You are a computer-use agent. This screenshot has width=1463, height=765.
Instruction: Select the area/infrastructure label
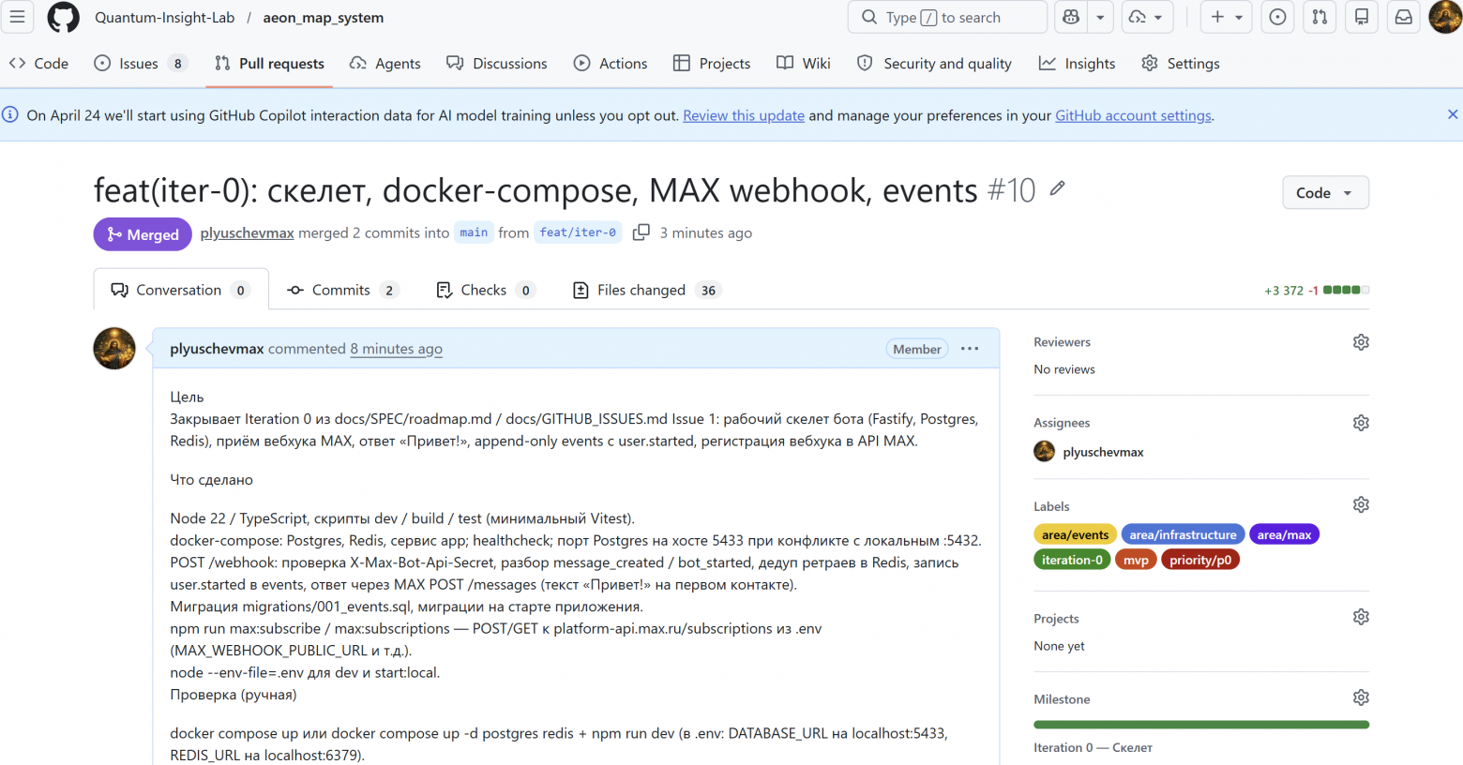pos(1183,534)
